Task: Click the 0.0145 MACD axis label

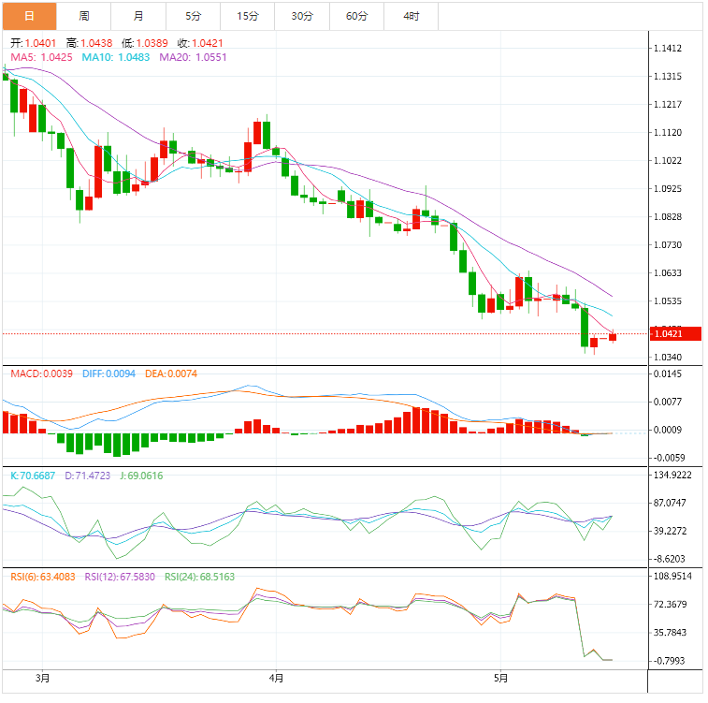Action: point(668,374)
